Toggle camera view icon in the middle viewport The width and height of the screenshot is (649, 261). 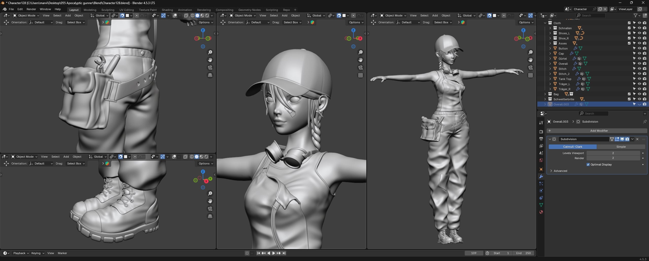[x=361, y=68]
